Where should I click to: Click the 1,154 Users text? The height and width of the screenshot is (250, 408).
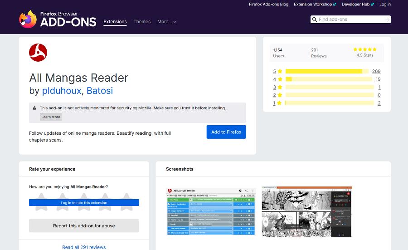(x=278, y=53)
